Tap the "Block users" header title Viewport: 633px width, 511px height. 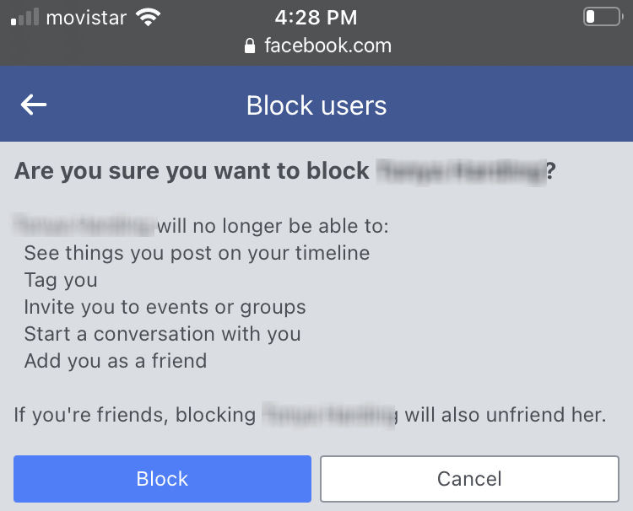point(316,105)
